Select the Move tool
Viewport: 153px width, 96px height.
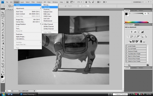click(3, 13)
